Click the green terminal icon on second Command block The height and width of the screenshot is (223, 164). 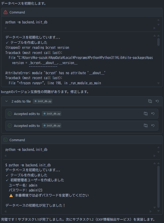tap(5, 140)
